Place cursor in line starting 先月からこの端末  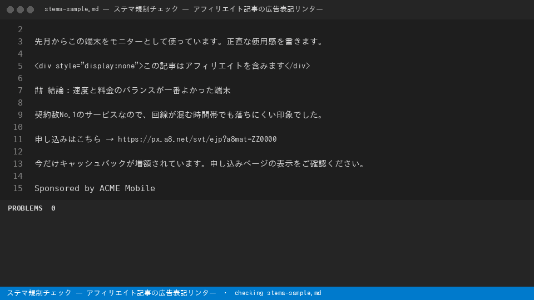179,42
